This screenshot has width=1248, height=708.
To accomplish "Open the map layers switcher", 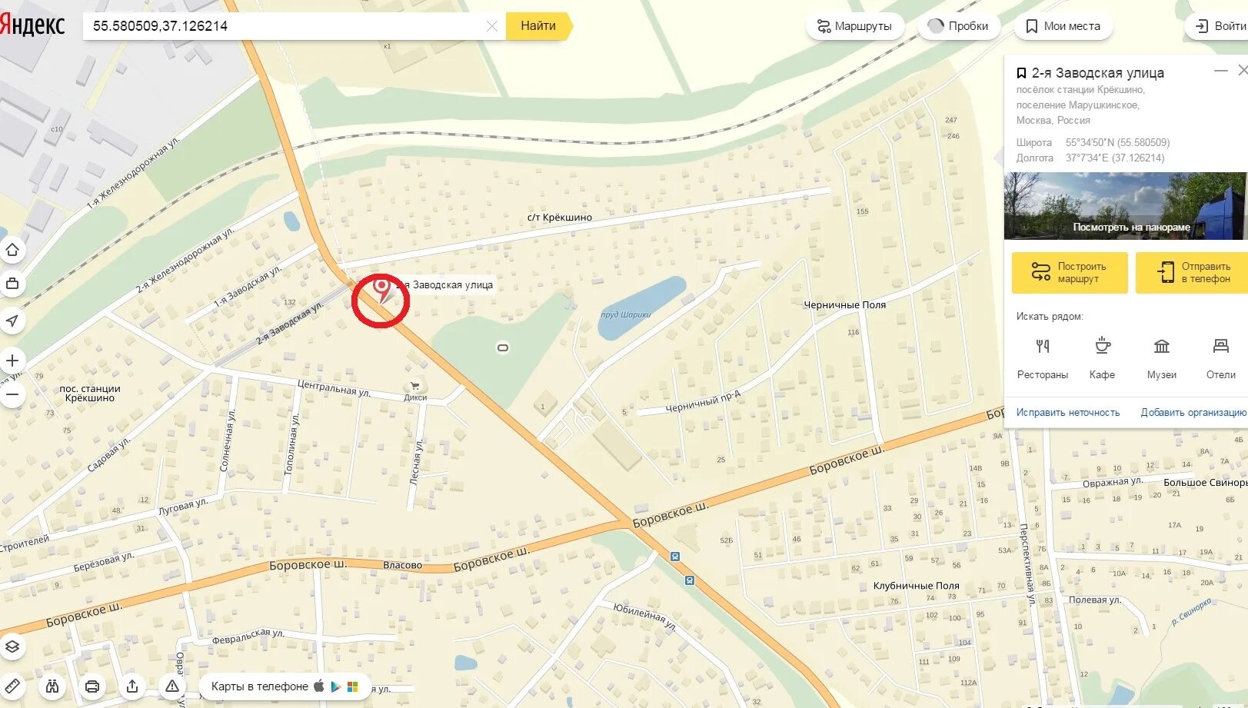I will click(x=12, y=647).
